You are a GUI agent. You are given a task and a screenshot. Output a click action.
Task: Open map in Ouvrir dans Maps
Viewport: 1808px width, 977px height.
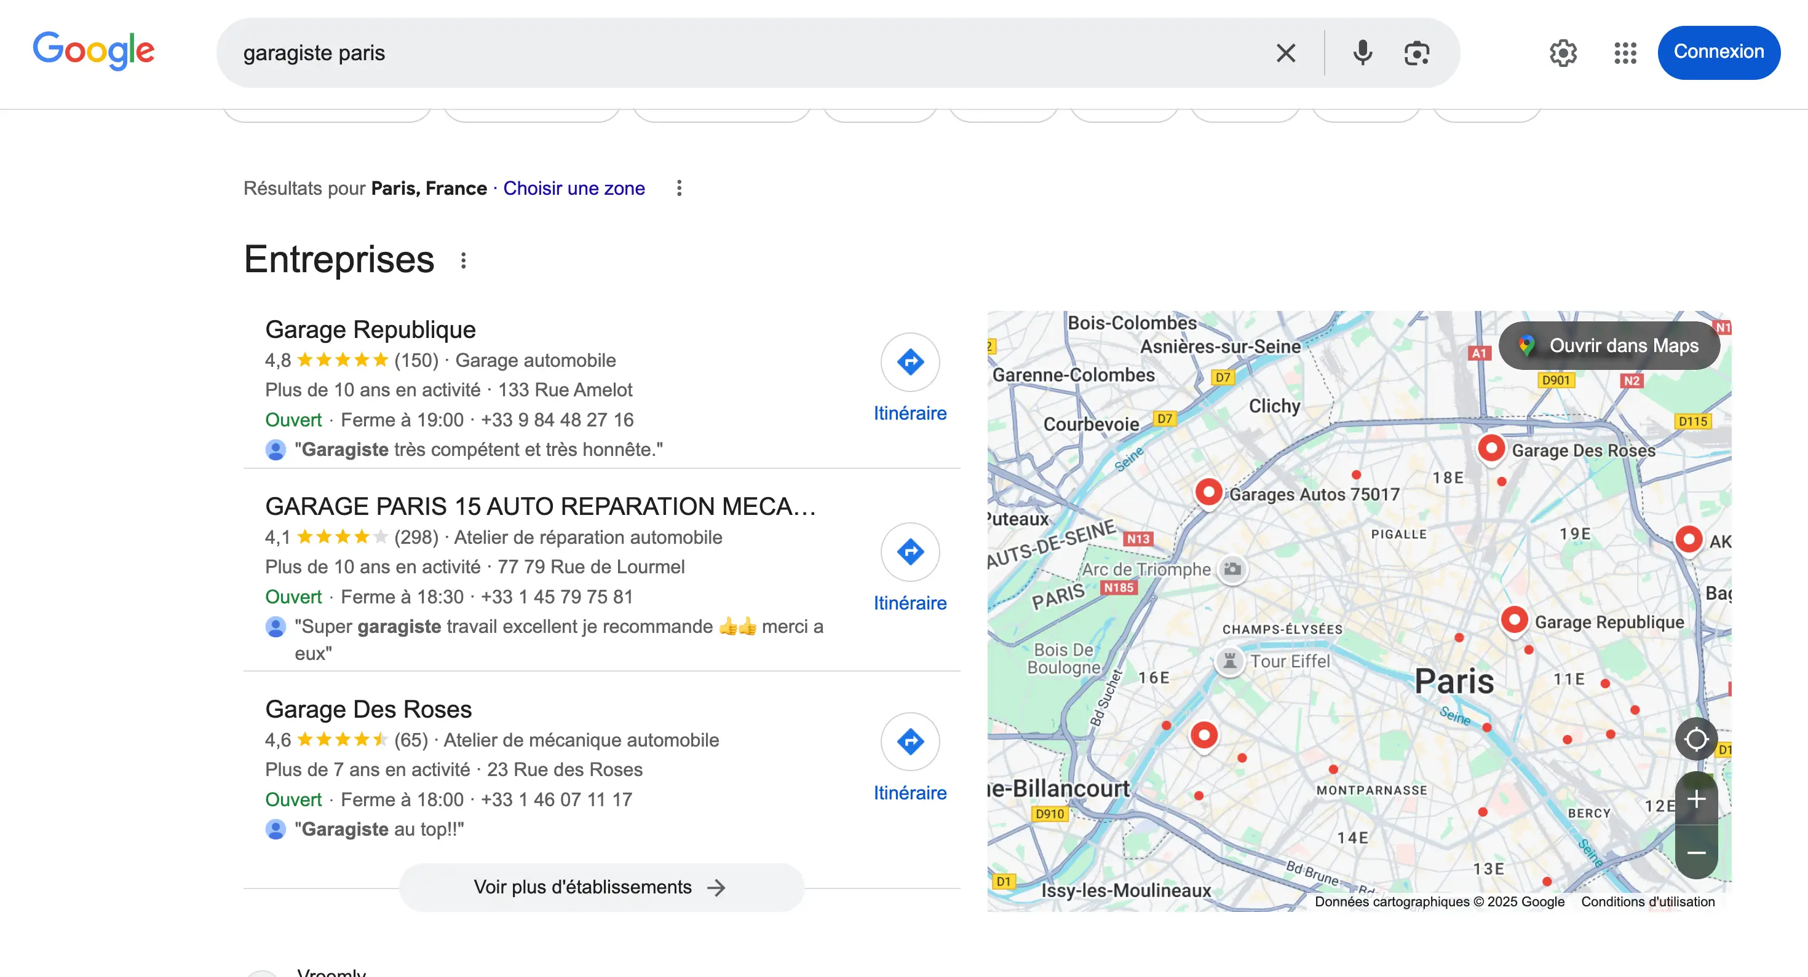click(1609, 345)
